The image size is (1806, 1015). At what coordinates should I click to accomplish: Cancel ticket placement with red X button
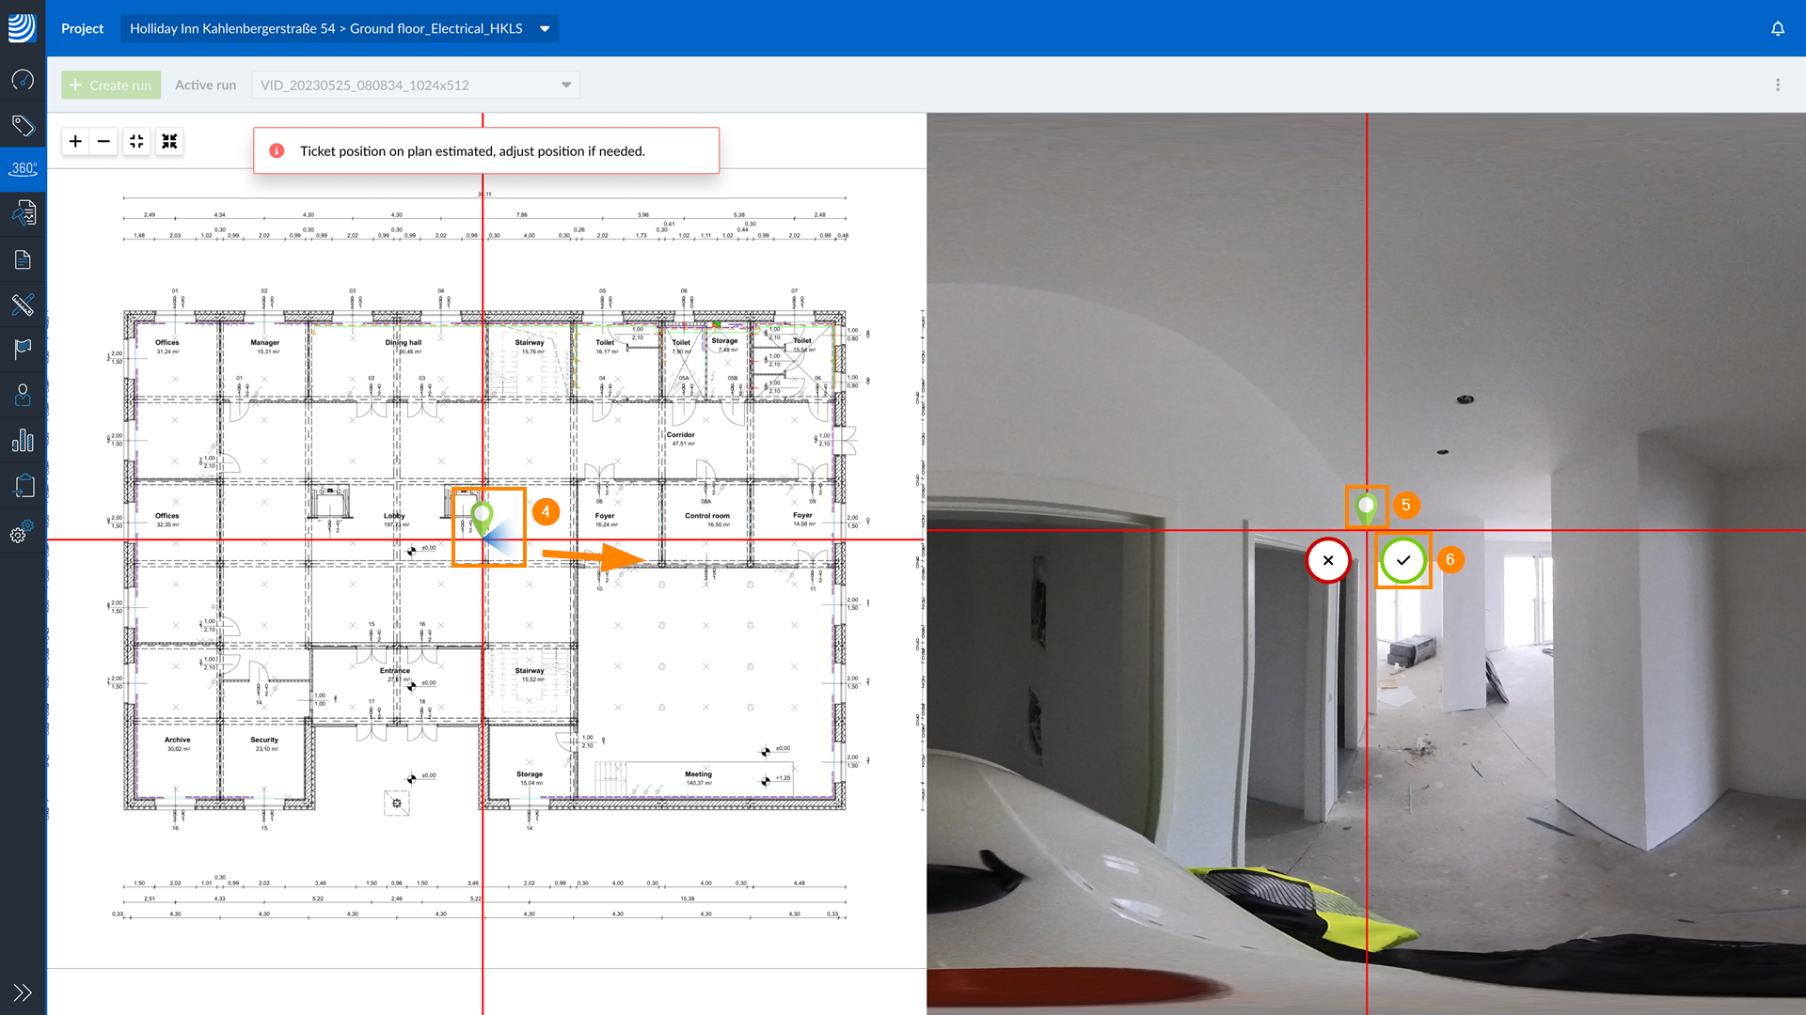click(1328, 560)
